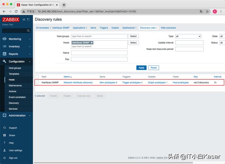The image size is (225, 164).
Task: Open Network interfaces discovery rule link
Action: click(78, 83)
